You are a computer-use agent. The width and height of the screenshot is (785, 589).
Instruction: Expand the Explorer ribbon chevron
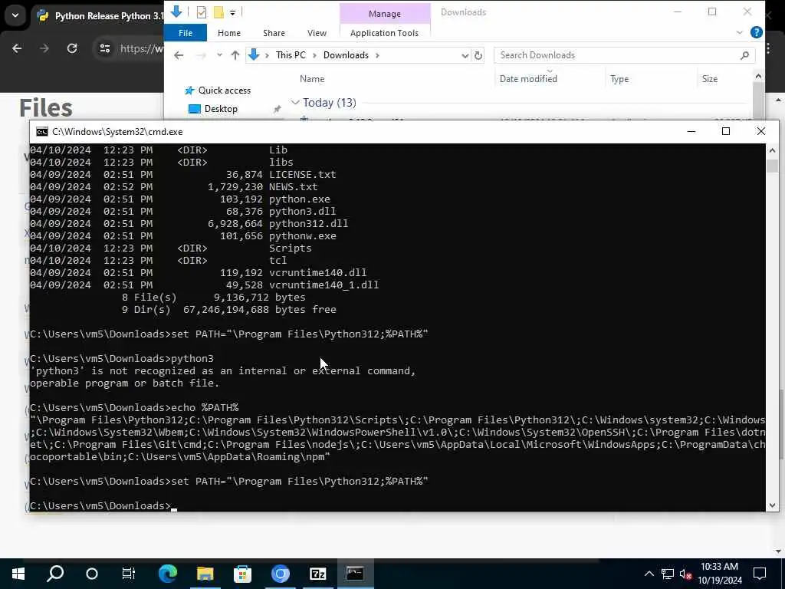740,32
